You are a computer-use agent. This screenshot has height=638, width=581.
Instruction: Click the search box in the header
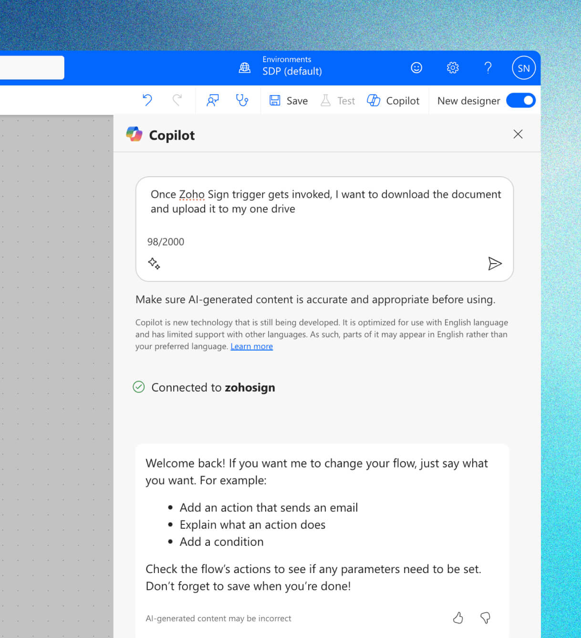(32, 68)
